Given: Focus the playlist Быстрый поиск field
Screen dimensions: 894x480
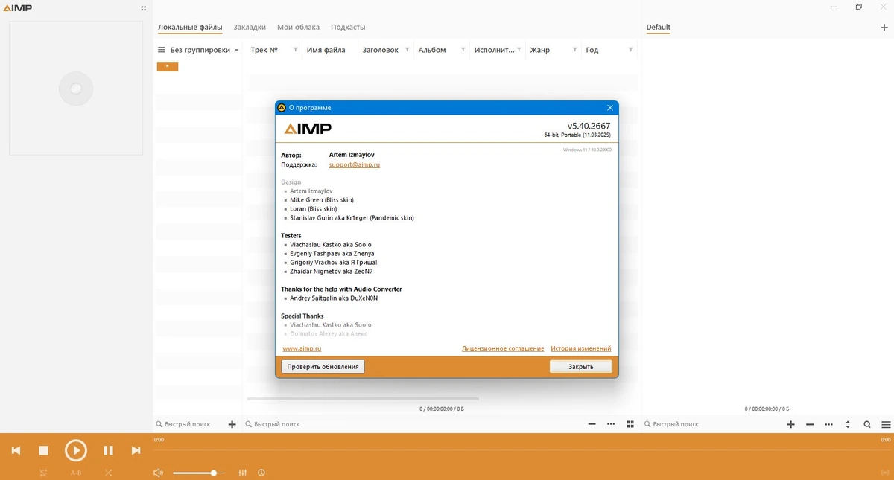Looking at the screenshot, I should click(711, 424).
